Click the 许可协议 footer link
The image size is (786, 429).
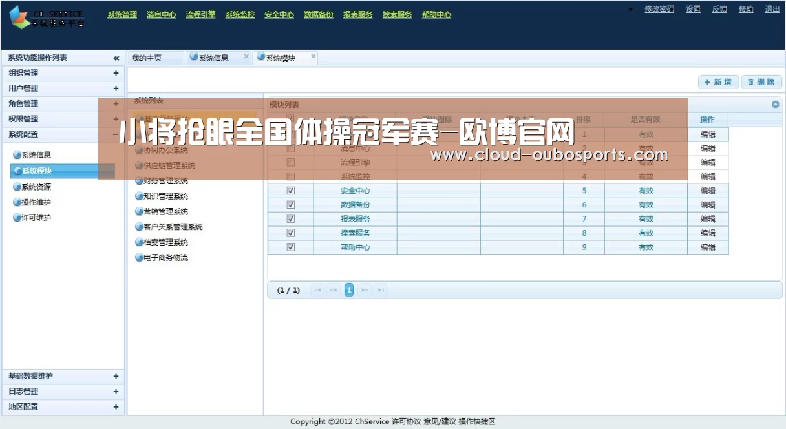tap(407, 422)
